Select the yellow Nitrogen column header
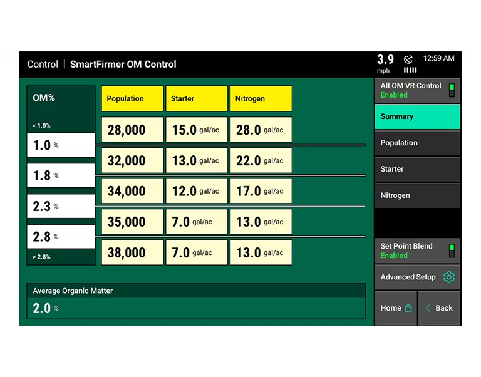This screenshot has width=481, height=377. point(261,98)
